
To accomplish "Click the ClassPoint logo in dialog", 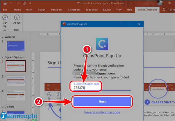I will pyautogui.click(x=102, y=44).
